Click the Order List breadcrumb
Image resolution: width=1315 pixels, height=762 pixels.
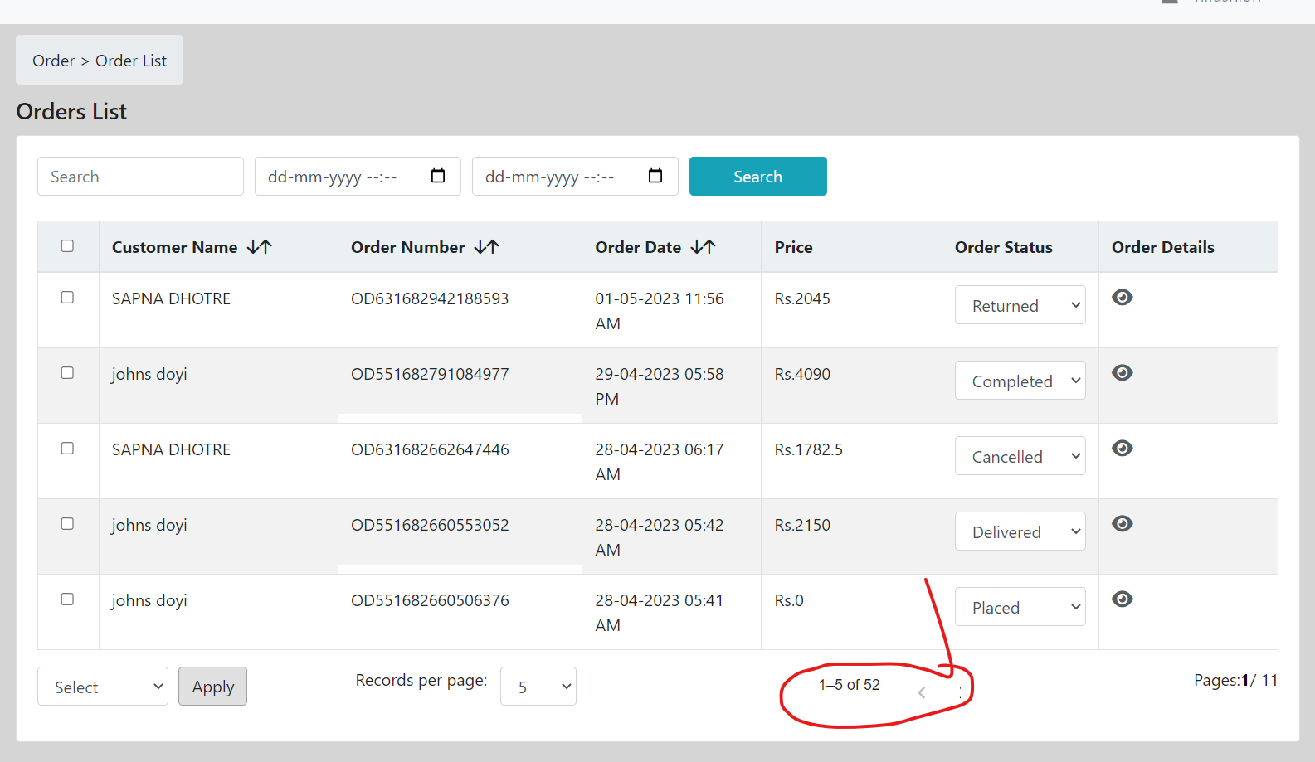[x=131, y=61]
